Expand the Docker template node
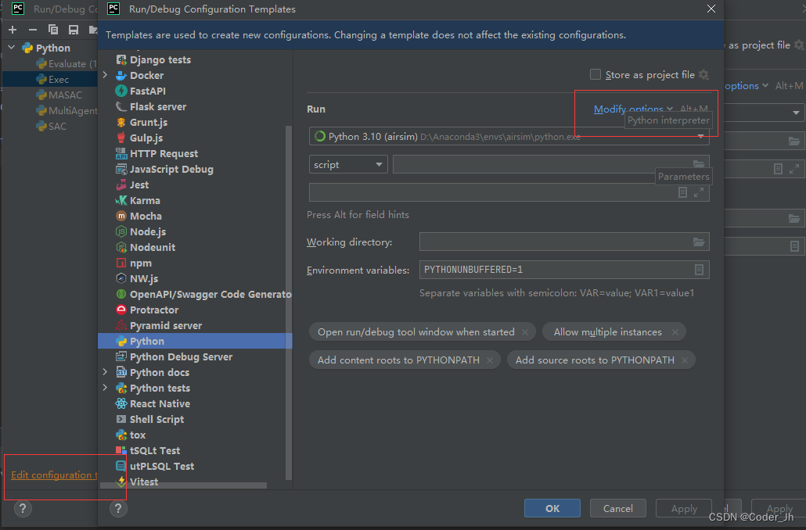This screenshot has width=806, height=530. pos(106,76)
